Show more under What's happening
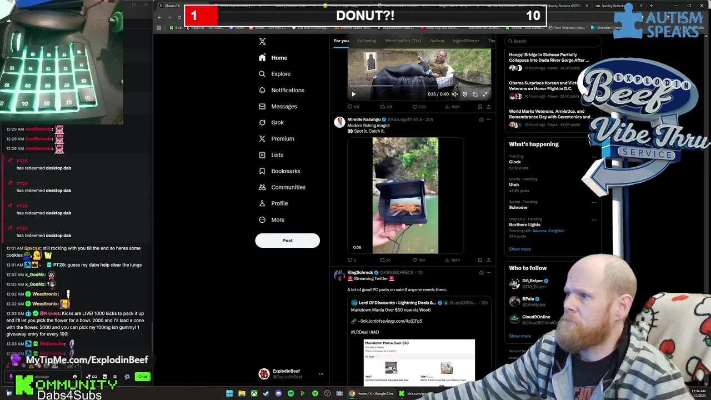The height and width of the screenshot is (400, 711). click(x=519, y=249)
